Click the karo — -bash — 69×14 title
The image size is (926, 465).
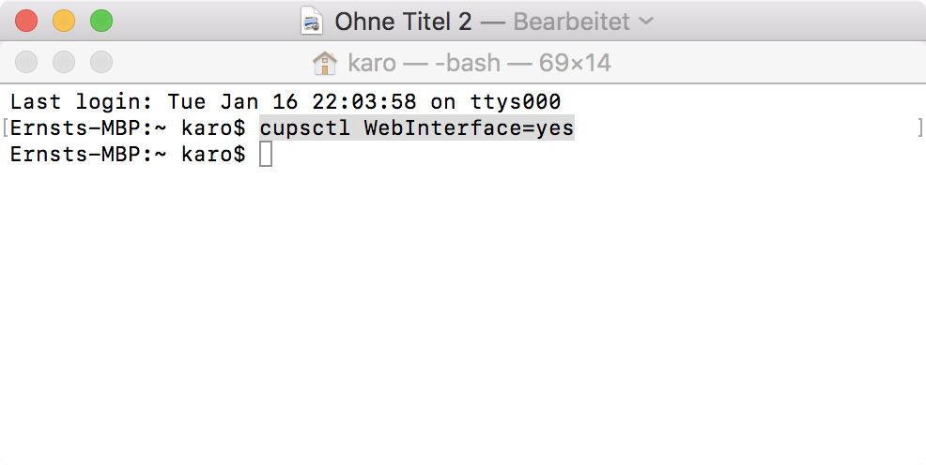coord(479,63)
